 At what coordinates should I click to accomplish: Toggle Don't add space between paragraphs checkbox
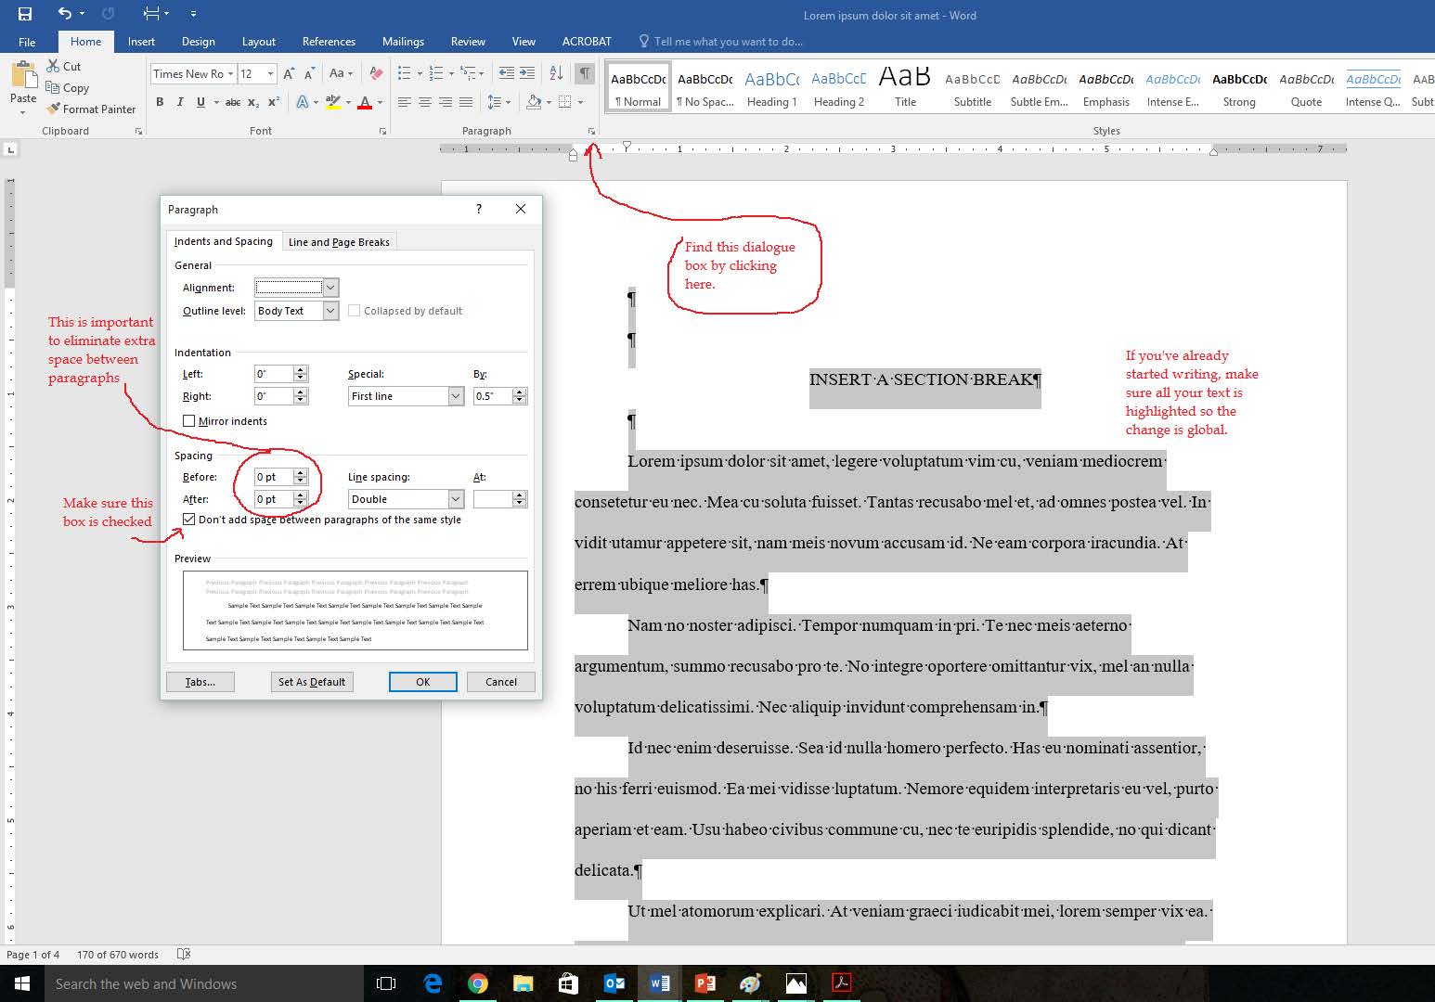pos(189,520)
